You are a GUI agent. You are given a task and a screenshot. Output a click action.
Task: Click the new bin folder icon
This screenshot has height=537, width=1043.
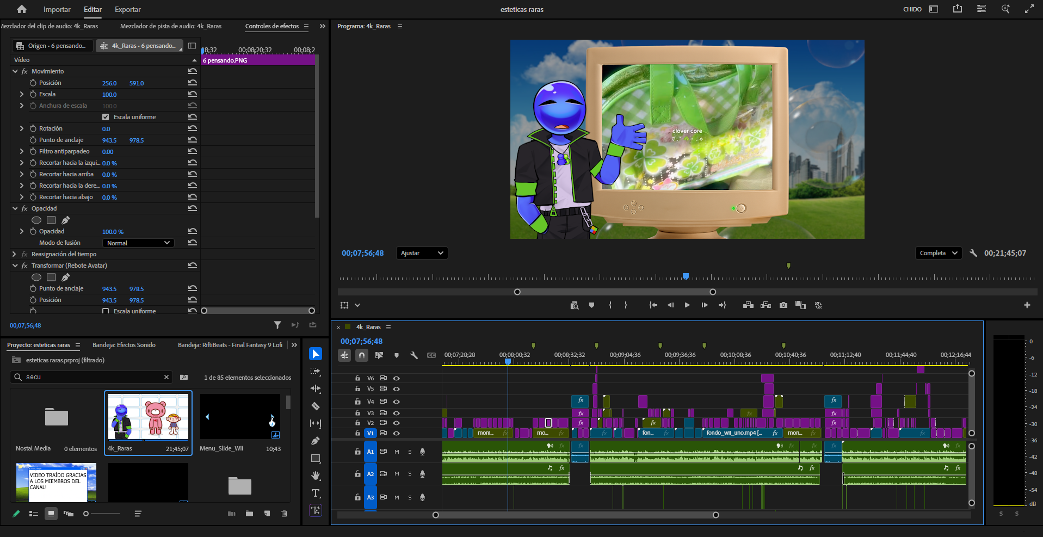(249, 513)
